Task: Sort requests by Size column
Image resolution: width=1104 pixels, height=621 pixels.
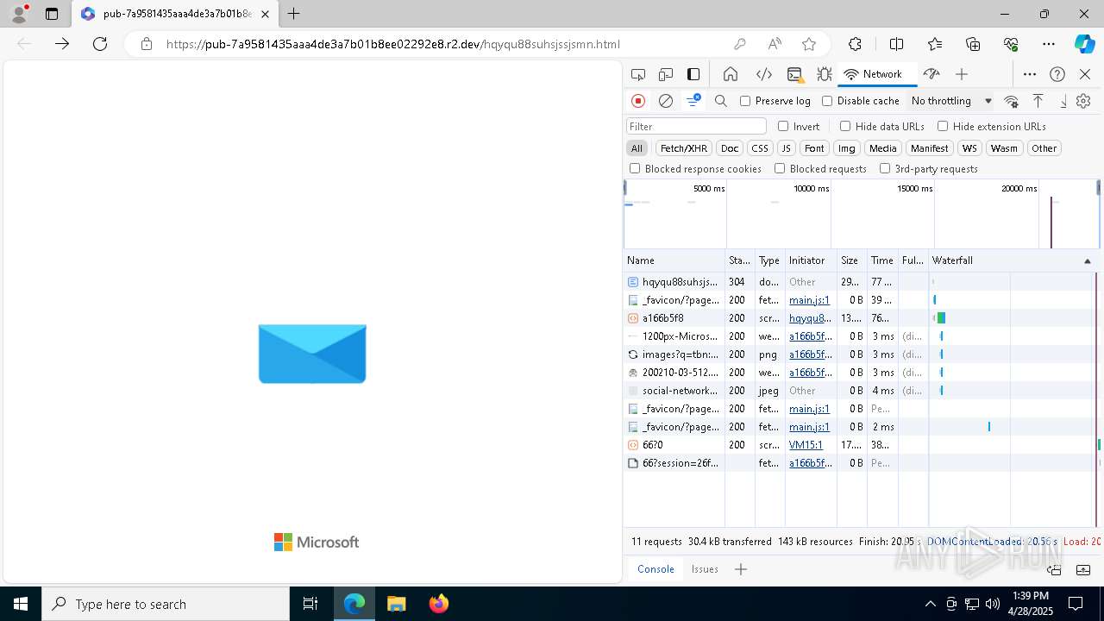Action: pos(852,260)
